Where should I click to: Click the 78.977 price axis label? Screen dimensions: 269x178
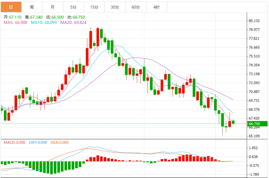point(254,30)
